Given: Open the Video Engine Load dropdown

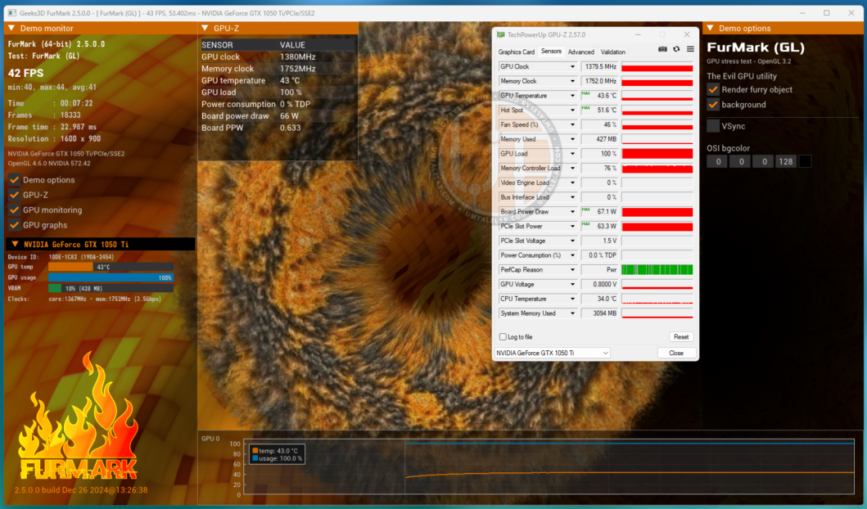Looking at the screenshot, I should click(x=572, y=182).
